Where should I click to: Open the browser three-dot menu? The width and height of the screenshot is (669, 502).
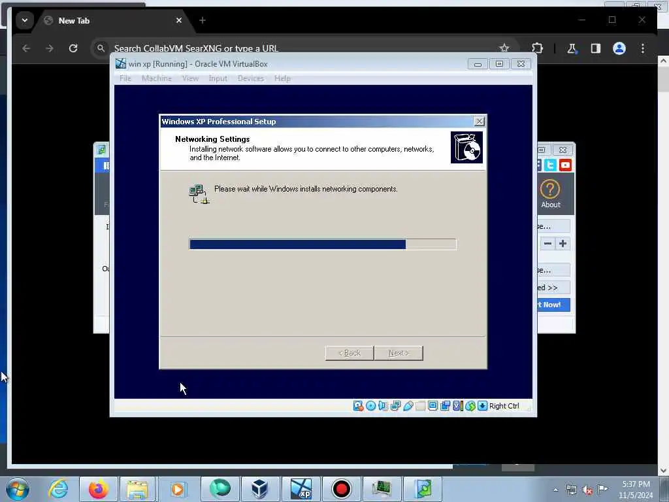pos(643,48)
